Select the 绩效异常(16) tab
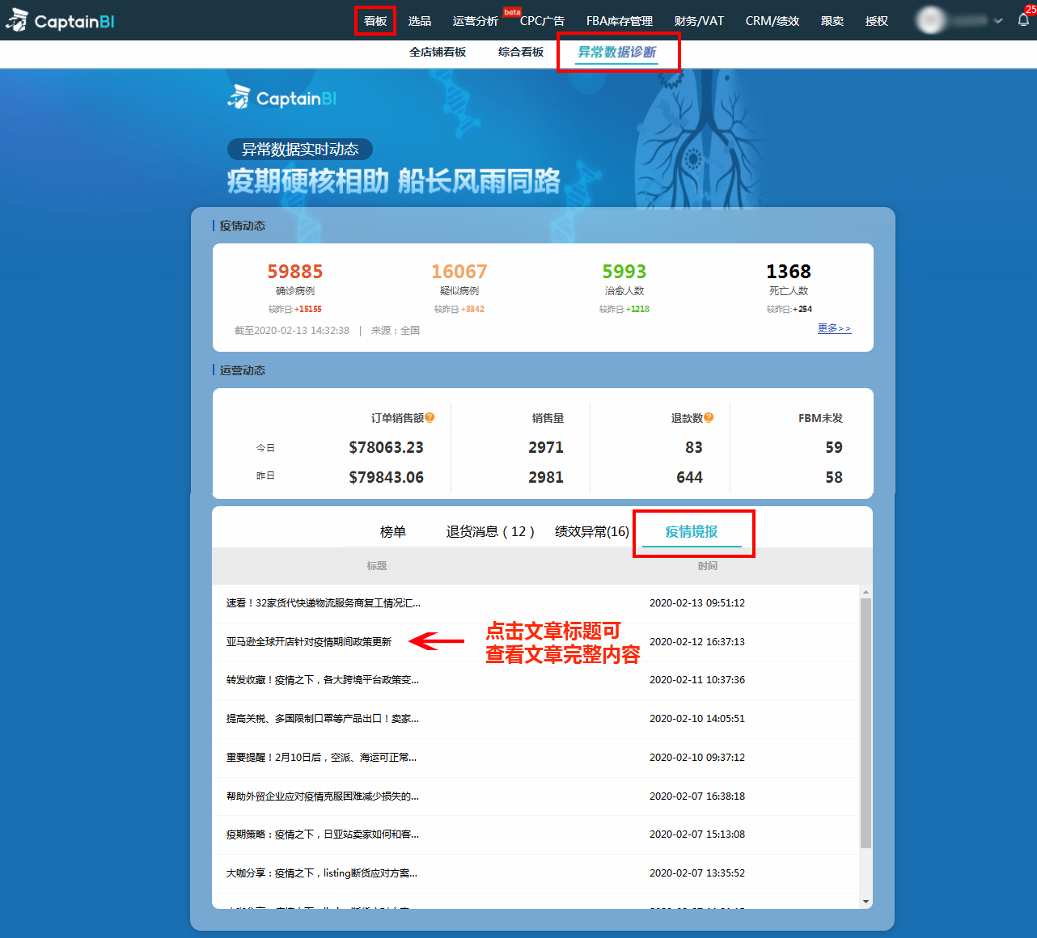 (592, 531)
